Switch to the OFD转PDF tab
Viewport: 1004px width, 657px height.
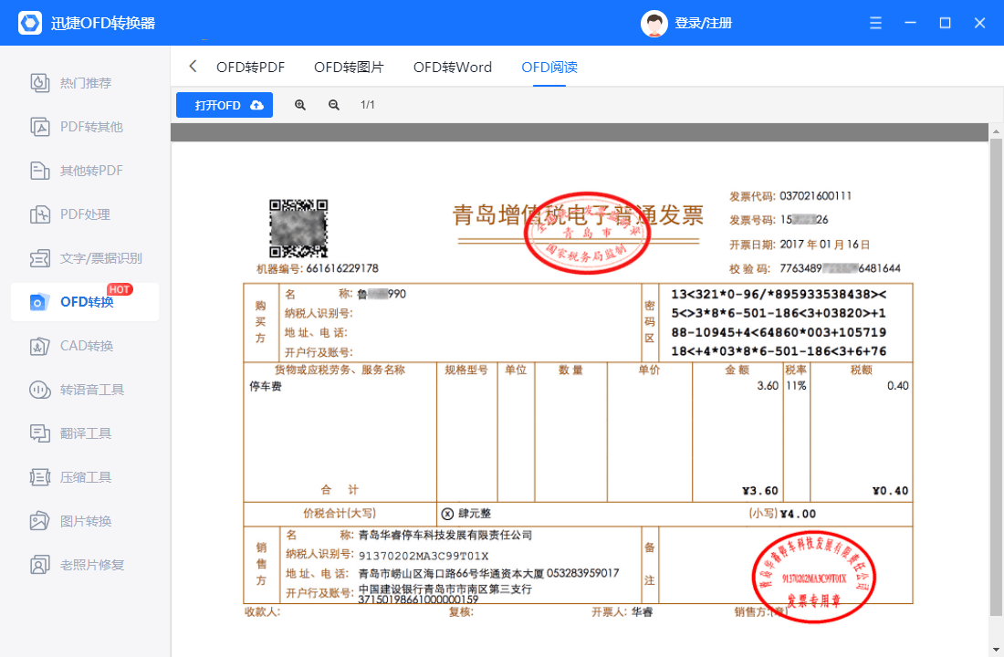click(x=250, y=67)
